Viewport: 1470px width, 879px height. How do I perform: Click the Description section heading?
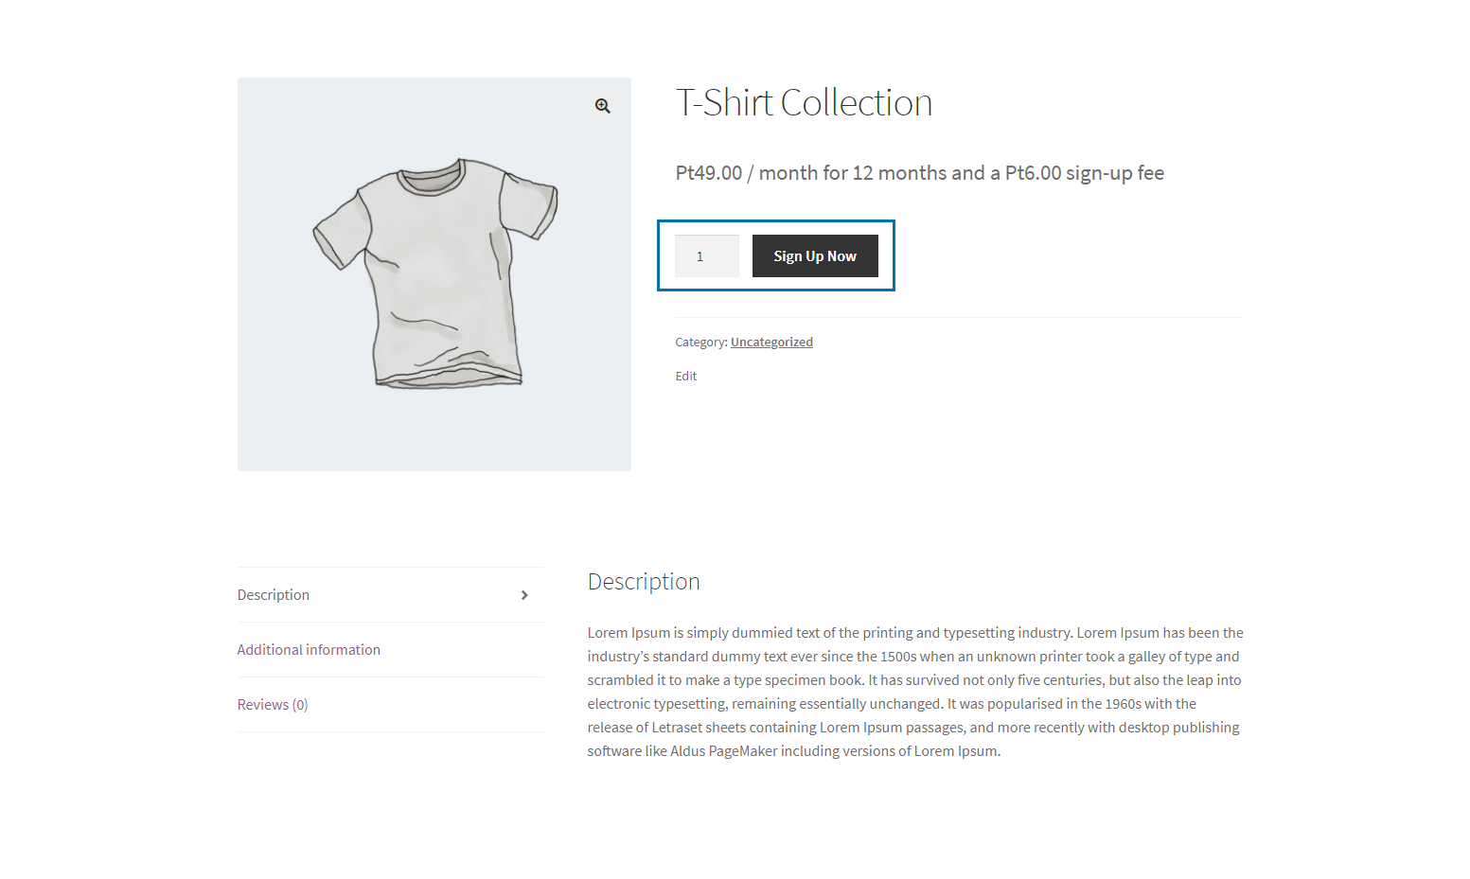click(644, 582)
